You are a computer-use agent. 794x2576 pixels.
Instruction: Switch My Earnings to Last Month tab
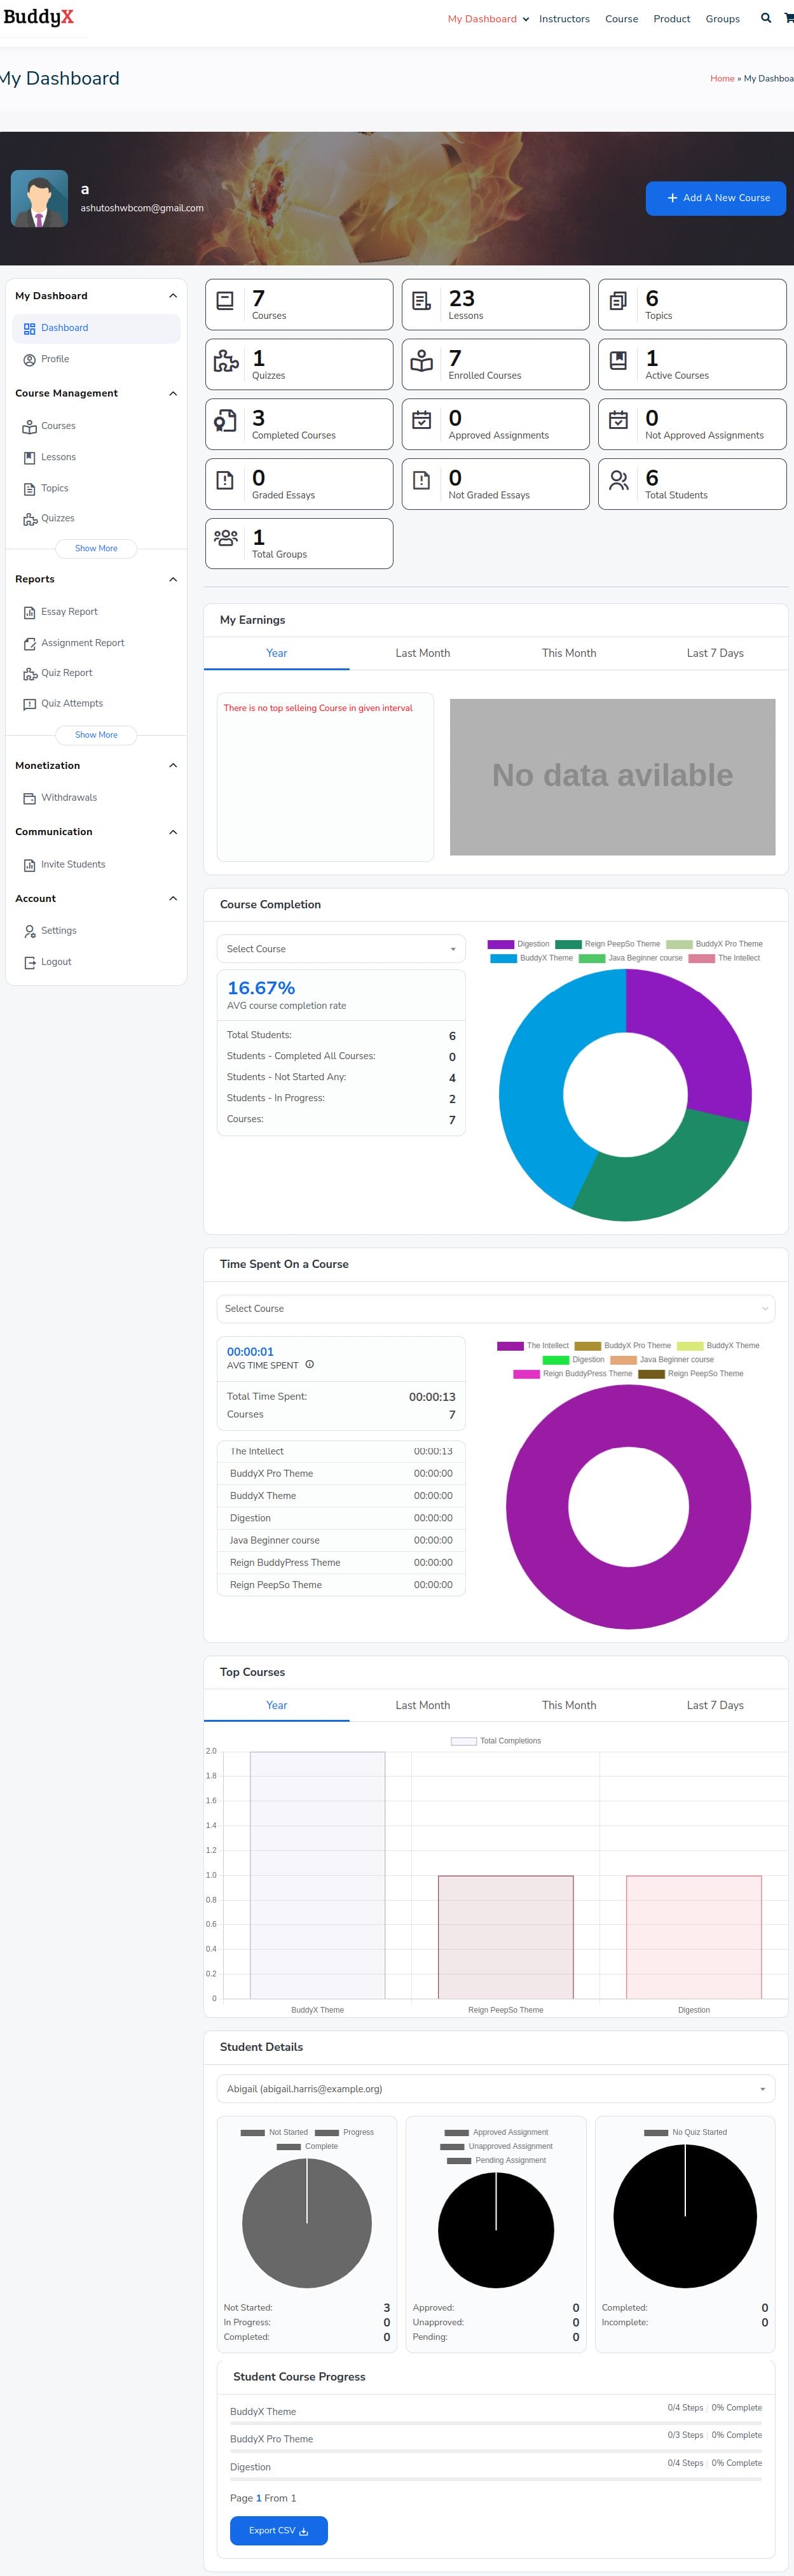tap(423, 653)
